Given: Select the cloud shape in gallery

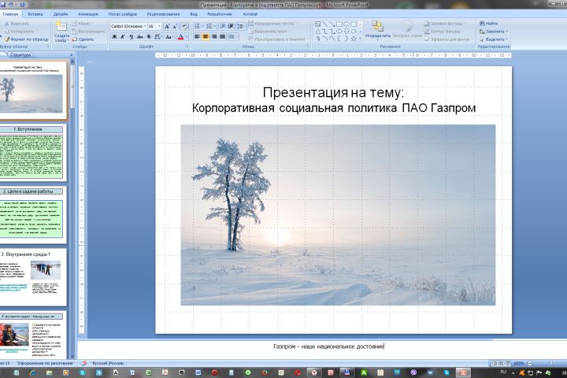Looking at the screenshot, I should coord(354,31).
